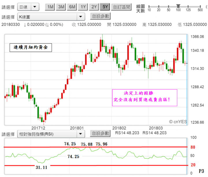The width and height of the screenshot is (208, 177).
Task: Click the 201801 date axis label
Action: click(77, 128)
